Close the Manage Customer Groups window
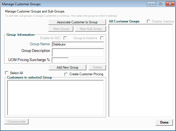This screenshot has height=131, width=176. 169,4
